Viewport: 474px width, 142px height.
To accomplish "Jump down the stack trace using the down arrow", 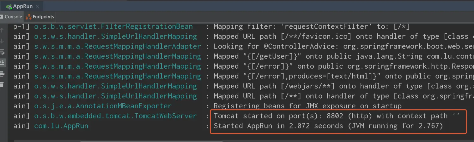I will pos(2,41).
